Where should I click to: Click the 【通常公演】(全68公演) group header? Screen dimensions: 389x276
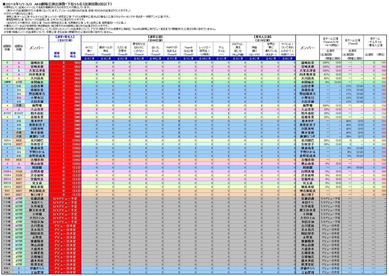(155, 38)
